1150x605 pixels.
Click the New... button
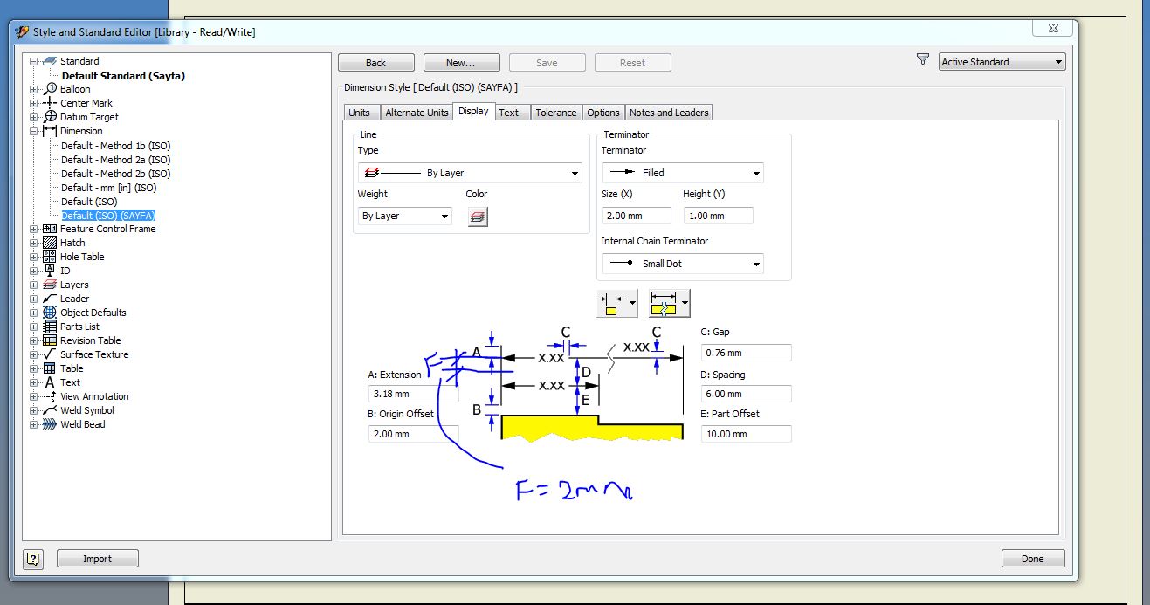[x=461, y=62]
